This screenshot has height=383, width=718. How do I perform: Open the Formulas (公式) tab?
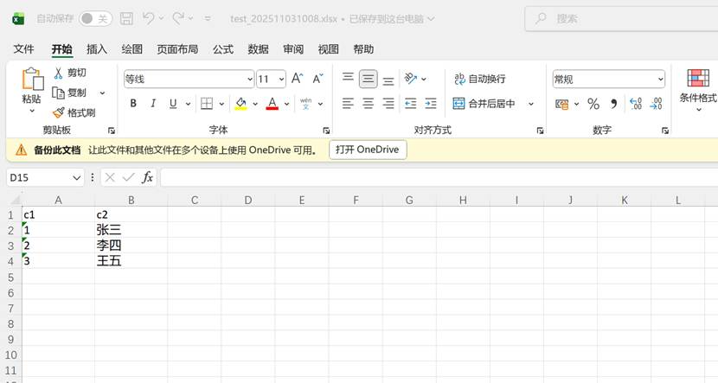click(x=223, y=49)
